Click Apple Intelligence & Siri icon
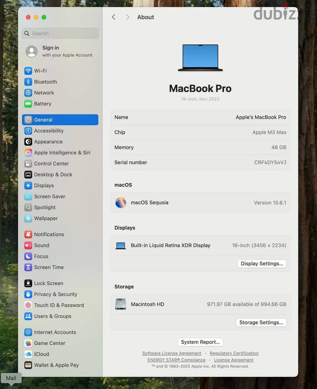This screenshot has width=317, height=389. tap(28, 152)
